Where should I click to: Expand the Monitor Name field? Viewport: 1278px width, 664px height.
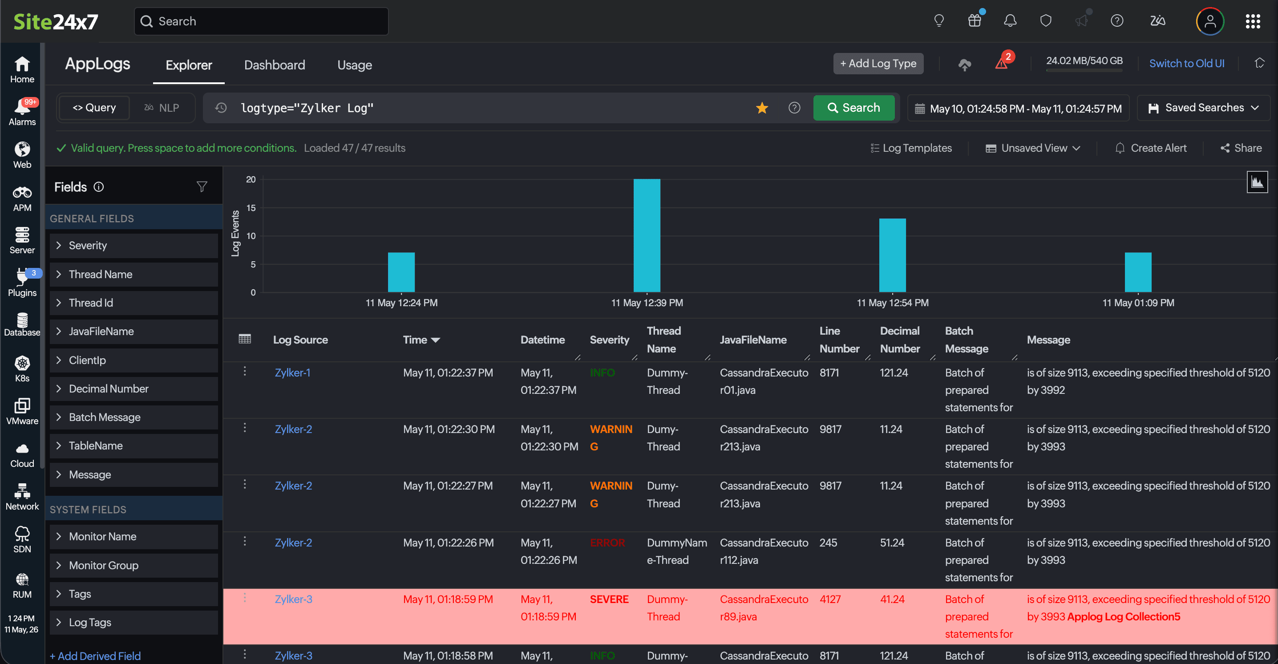coord(133,536)
